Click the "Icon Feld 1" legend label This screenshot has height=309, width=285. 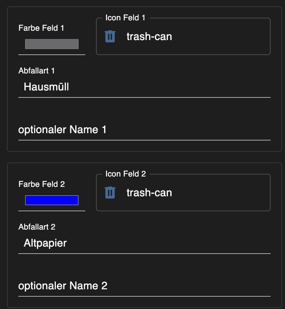pyautogui.click(x=125, y=18)
